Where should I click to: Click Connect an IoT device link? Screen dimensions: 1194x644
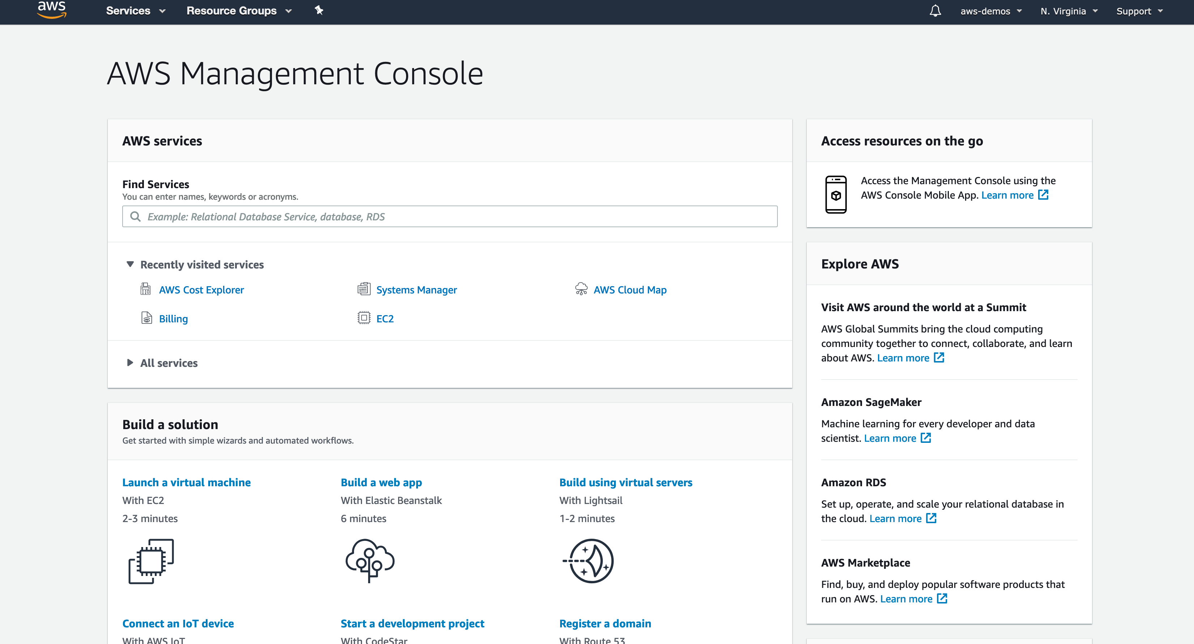click(x=178, y=623)
